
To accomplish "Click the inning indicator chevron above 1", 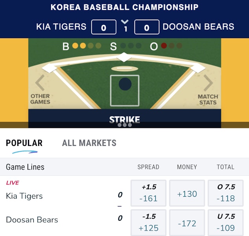I will 125,22.
